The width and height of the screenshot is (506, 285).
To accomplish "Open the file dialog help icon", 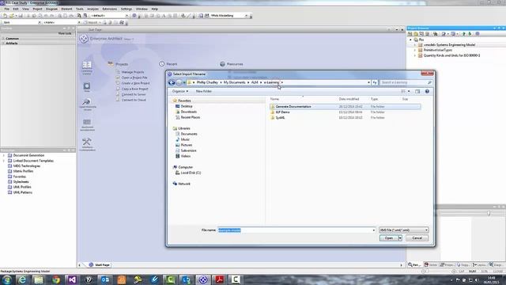I will click(427, 92).
